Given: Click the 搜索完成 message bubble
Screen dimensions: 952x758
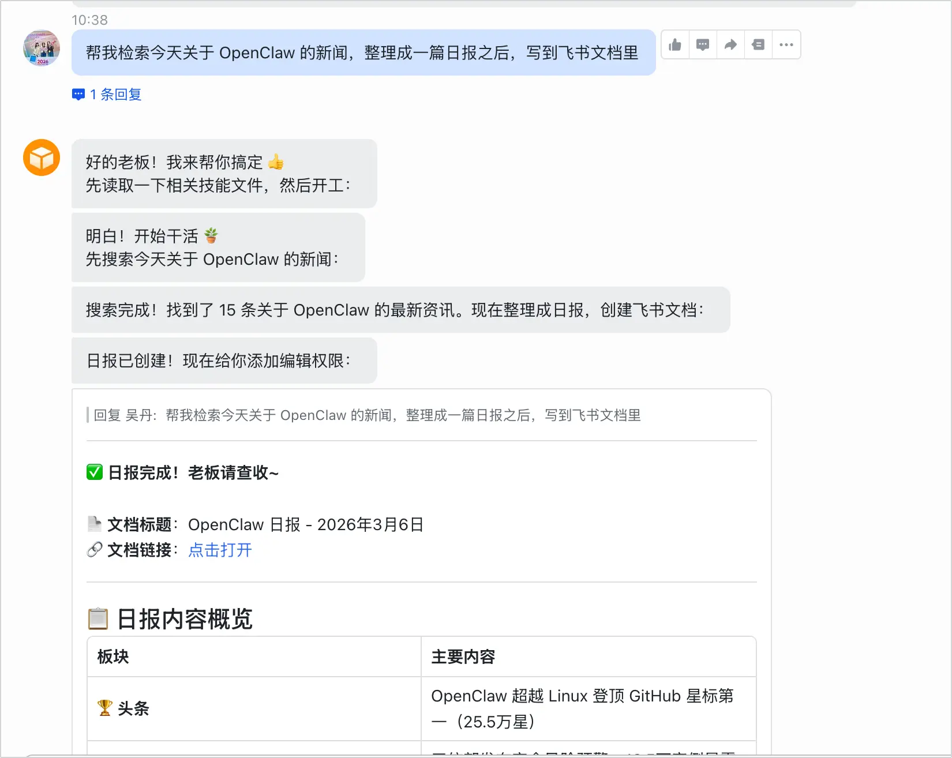Looking at the screenshot, I should click(x=401, y=310).
